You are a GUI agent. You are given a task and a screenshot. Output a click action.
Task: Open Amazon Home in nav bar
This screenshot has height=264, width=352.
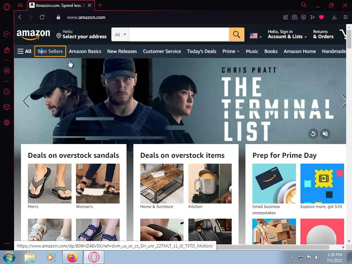(299, 52)
